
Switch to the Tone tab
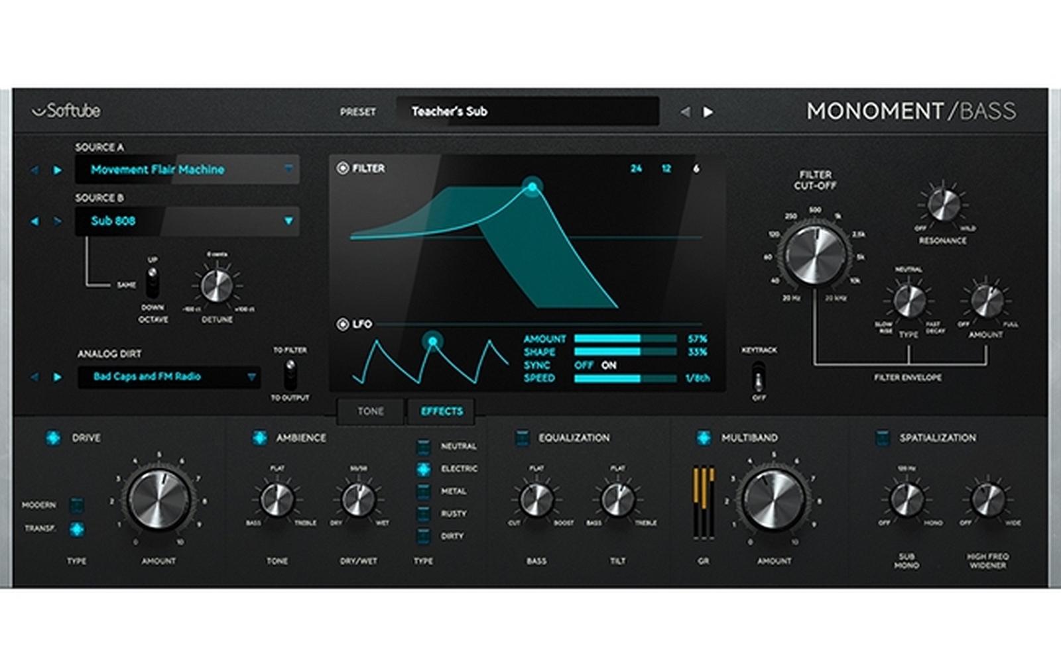[x=370, y=411]
